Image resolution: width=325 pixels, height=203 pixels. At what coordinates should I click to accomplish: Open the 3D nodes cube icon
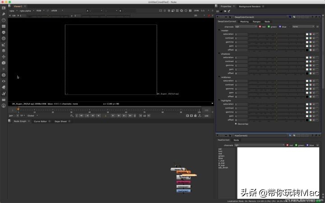4,62
